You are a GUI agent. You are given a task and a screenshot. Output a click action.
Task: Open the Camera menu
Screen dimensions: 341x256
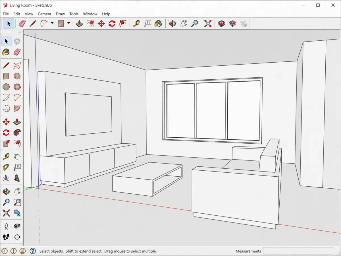(44, 14)
